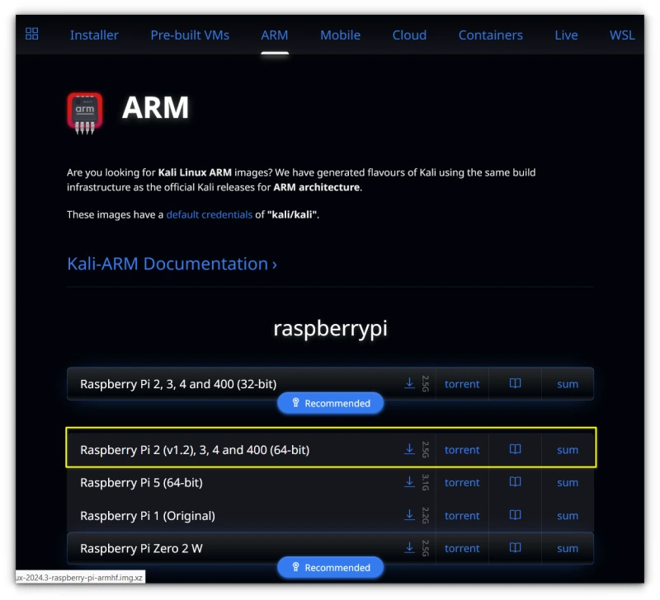Screen dimensions: 660x600
Task: Open documentation book icon for Raspberry Pi 5
Action: click(x=515, y=482)
